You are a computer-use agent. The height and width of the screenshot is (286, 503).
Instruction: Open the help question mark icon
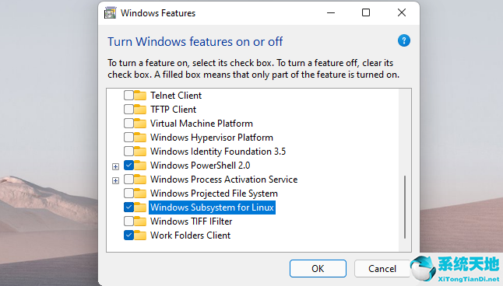(404, 40)
